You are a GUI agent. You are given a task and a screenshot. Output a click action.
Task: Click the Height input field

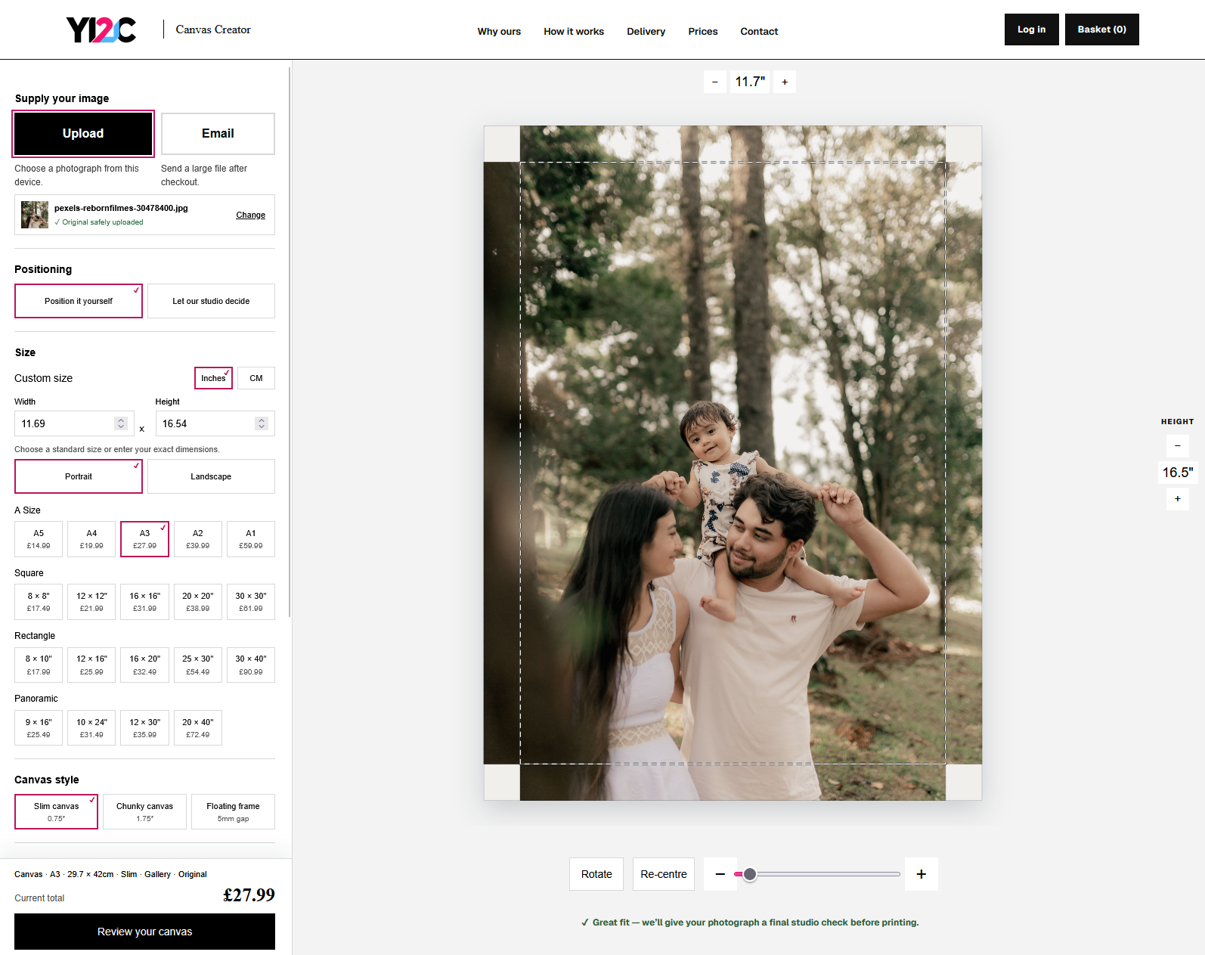[215, 423]
